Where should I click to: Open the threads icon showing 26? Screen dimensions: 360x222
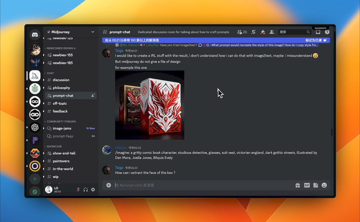pyautogui.click(x=242, y=32)
